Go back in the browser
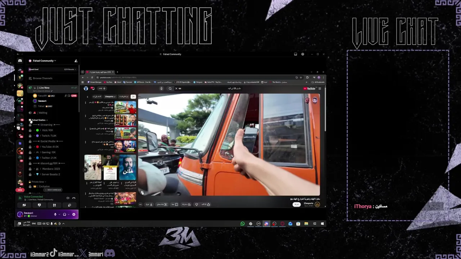The height and width of the screenshot is (259, 461). [82, 77]
